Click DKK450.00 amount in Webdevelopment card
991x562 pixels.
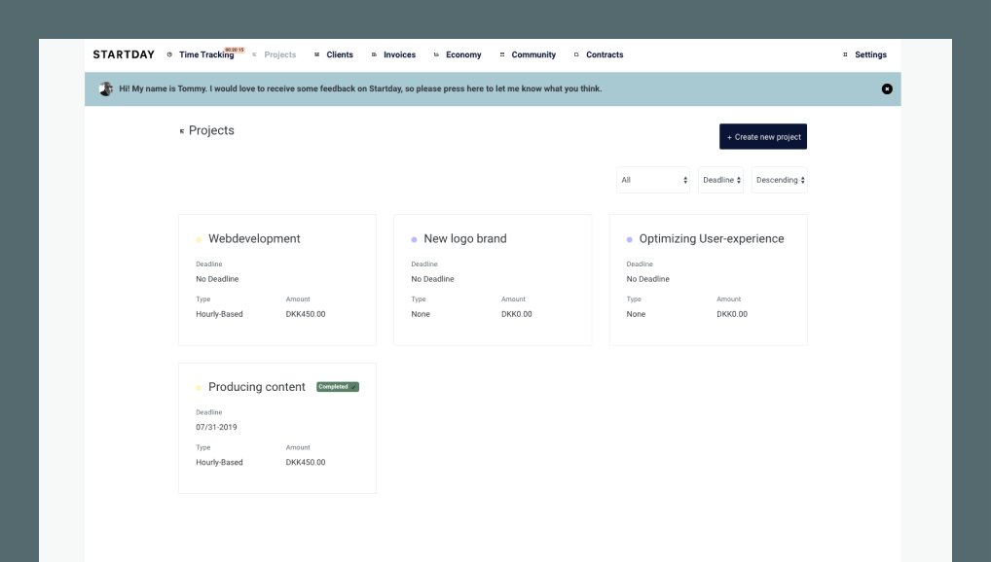tap(306, 314)
